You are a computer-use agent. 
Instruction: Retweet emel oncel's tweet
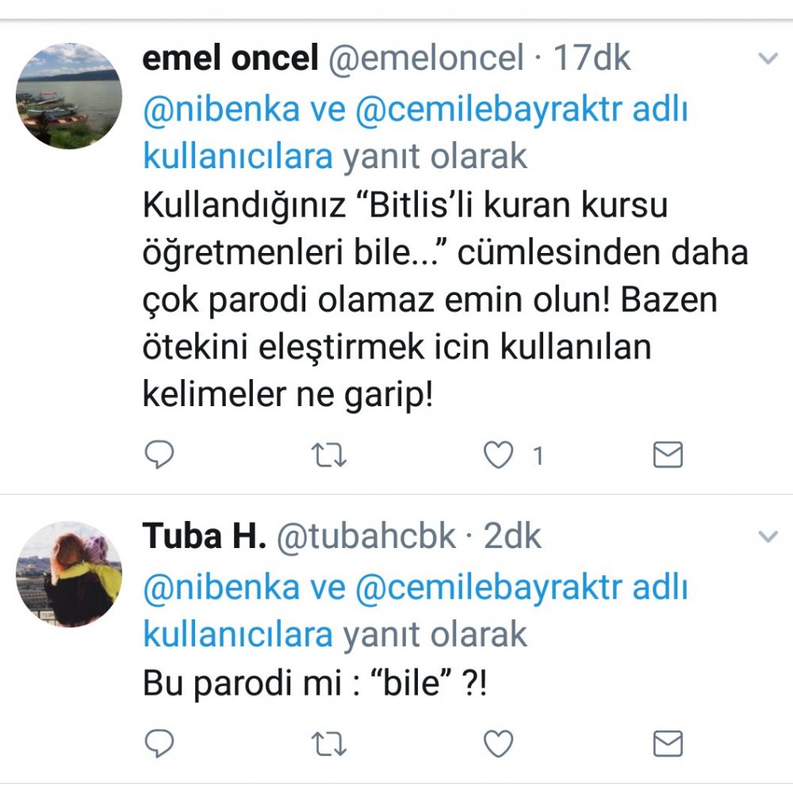tap(328, 454)
